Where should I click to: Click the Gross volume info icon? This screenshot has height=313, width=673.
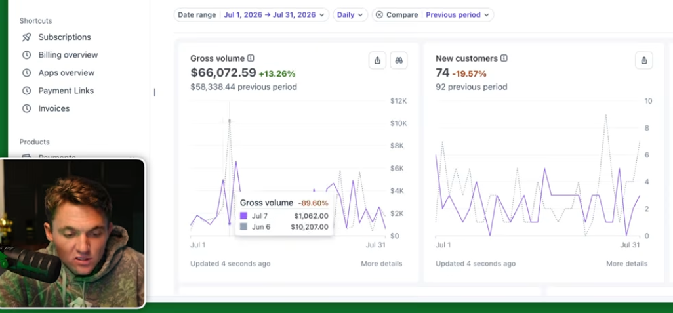pos(251,58)
